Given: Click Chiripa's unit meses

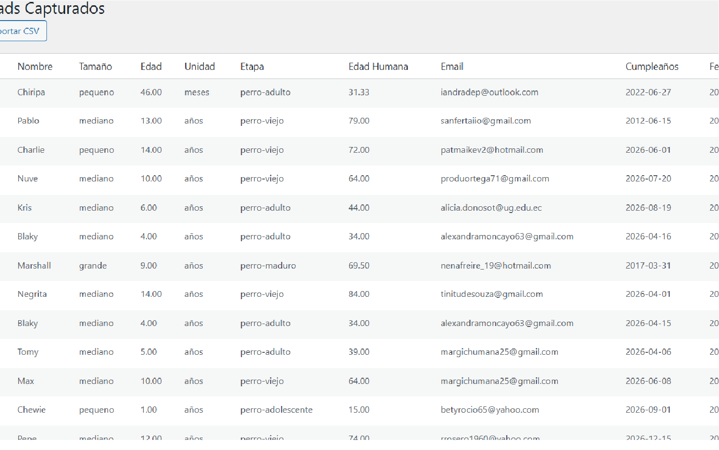Looking at the screenshot, I should coord(197,92).
